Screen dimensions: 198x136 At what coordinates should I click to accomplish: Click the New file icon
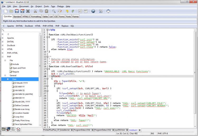[x=5, y=11]
